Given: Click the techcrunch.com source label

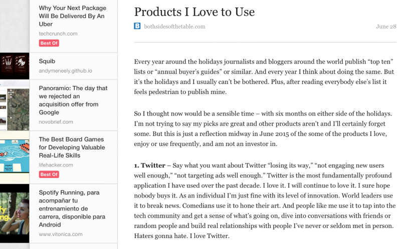Looking at the screenshot, I should coord(58,33).
